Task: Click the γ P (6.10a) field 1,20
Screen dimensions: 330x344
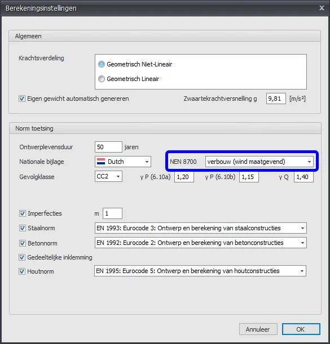Action: [x=184, y=177]
